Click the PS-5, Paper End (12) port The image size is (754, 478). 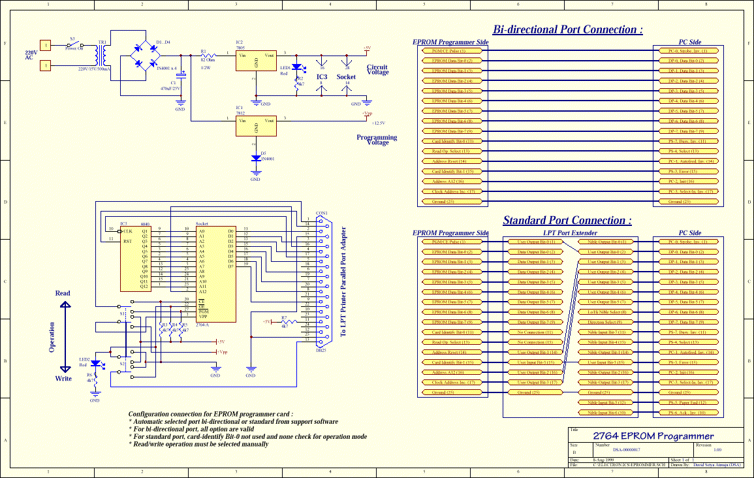(687, 402)
